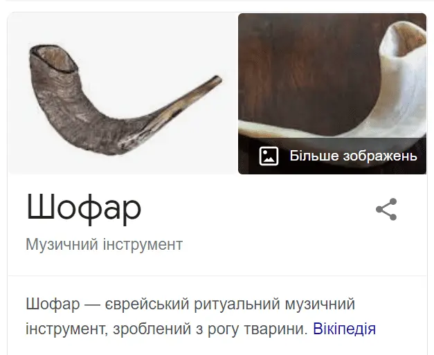
Task: Click the share icon beside the Шофар title
Action: click(386, 209)
